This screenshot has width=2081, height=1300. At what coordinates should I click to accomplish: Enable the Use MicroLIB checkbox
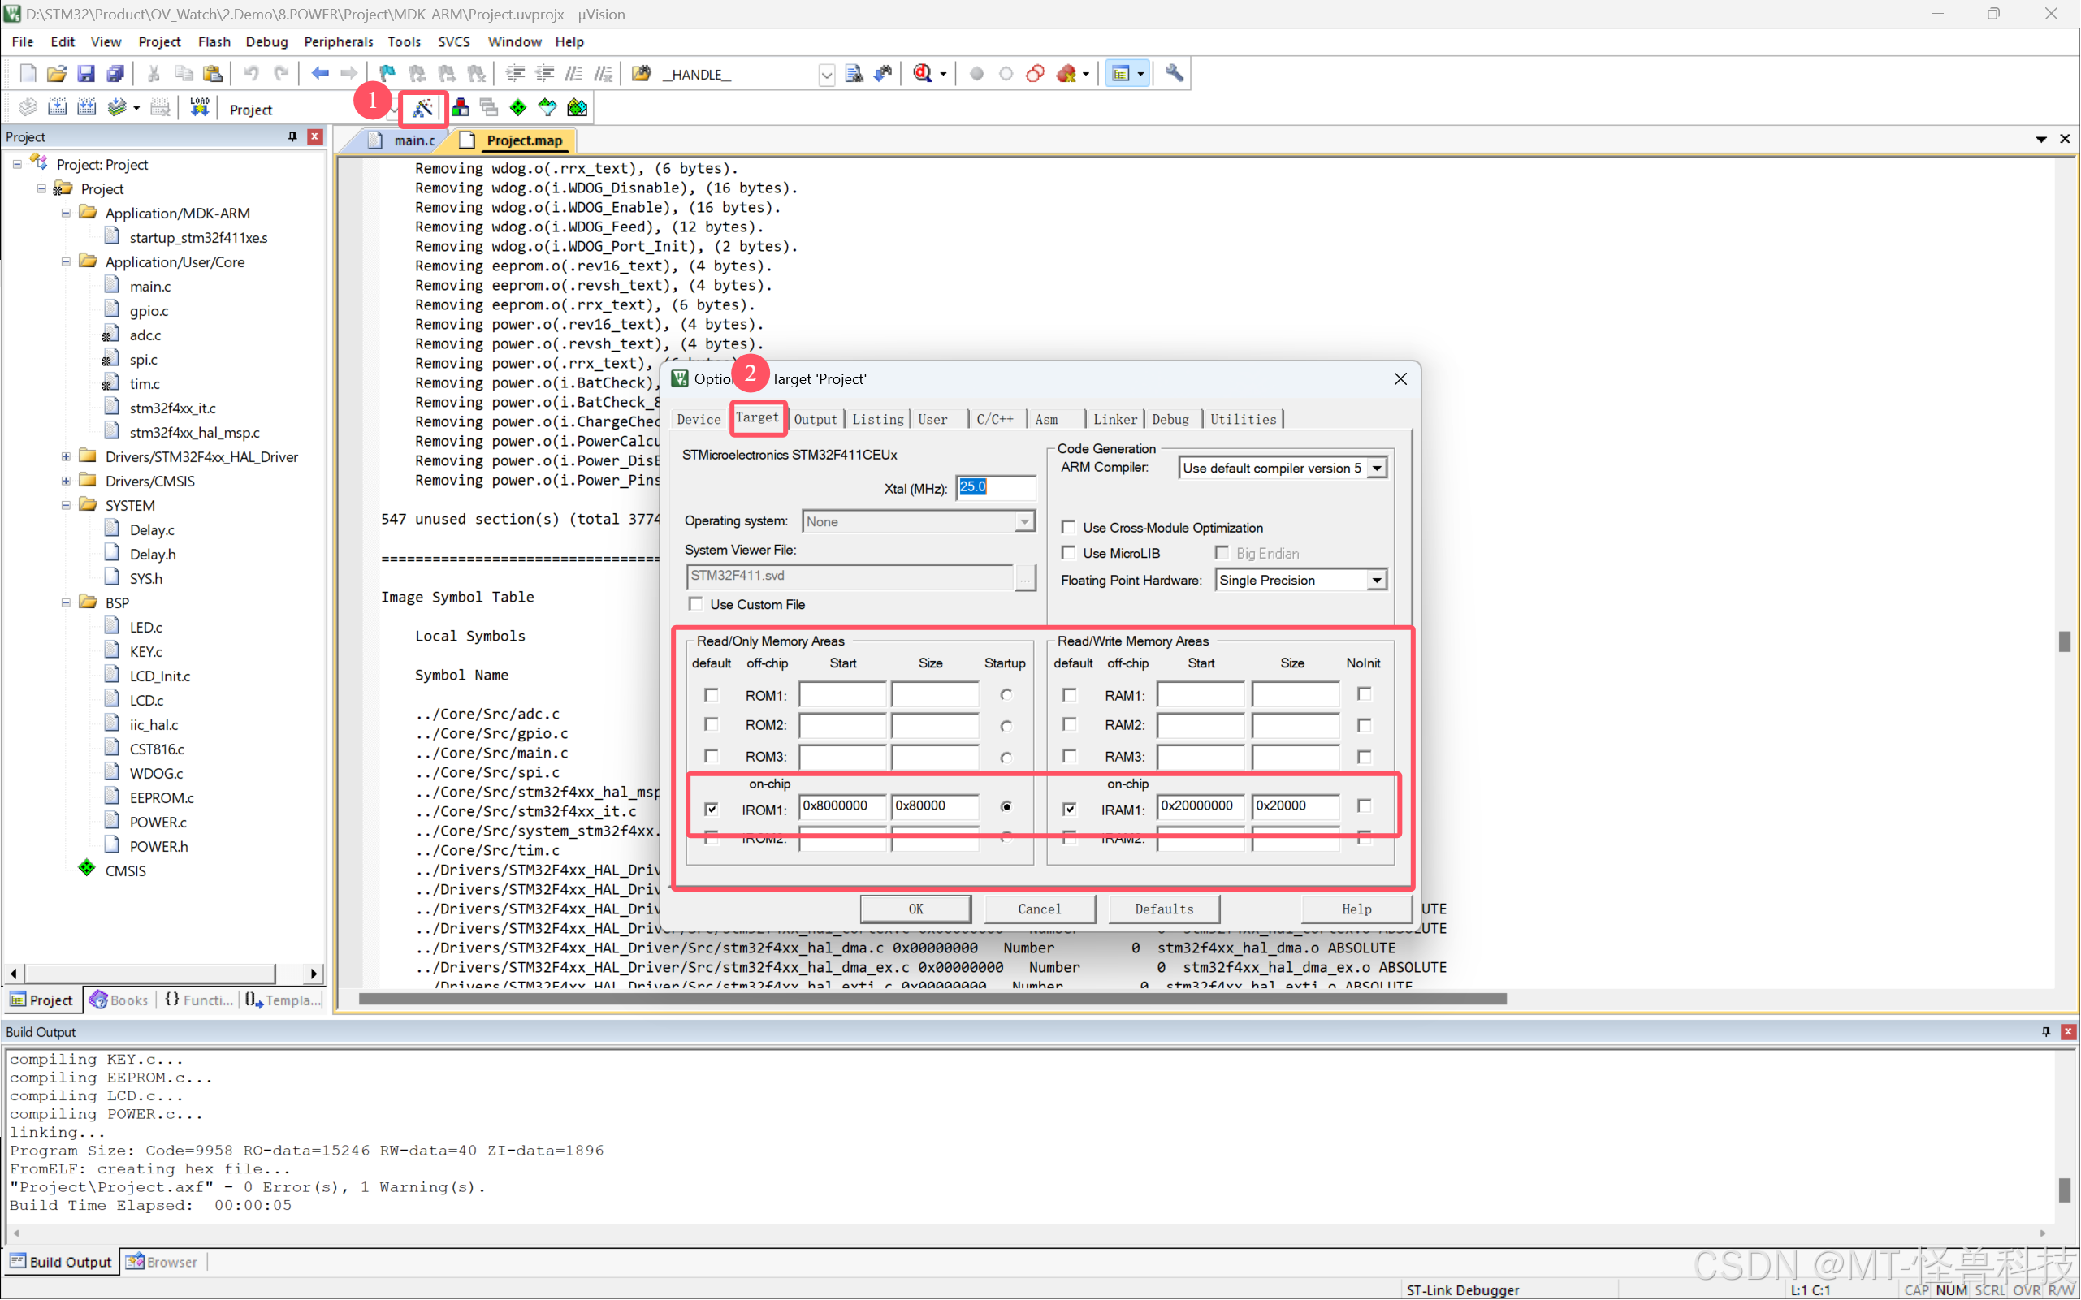click(x=1069, y=553)
